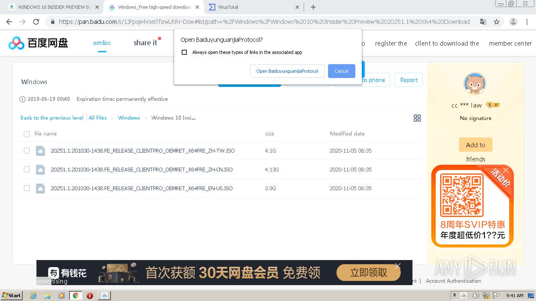The image size is (536, 301).
Task: Click the Opera taskbar icon
Action: (x=90, y=296)
